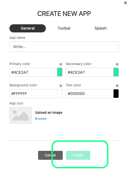Open the Secondary color green swatch
128x169 pixels.
[116, 72]
